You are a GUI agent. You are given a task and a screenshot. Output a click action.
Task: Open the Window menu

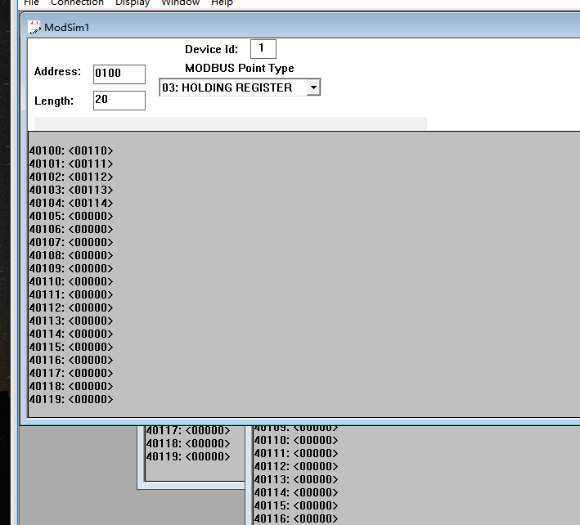click(180, 2)
